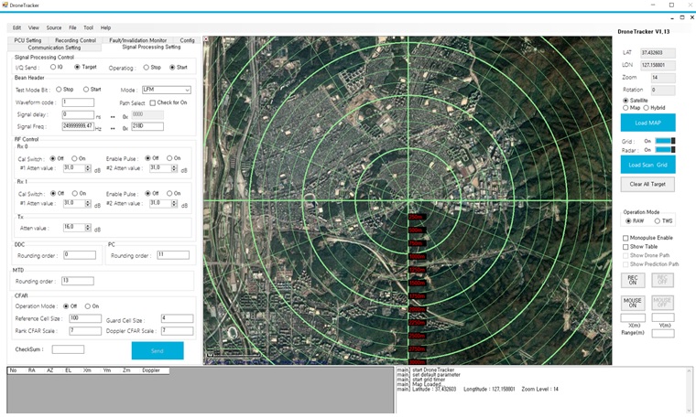
Task: Toggle the Radar On switch
Action: click(665, 150)
